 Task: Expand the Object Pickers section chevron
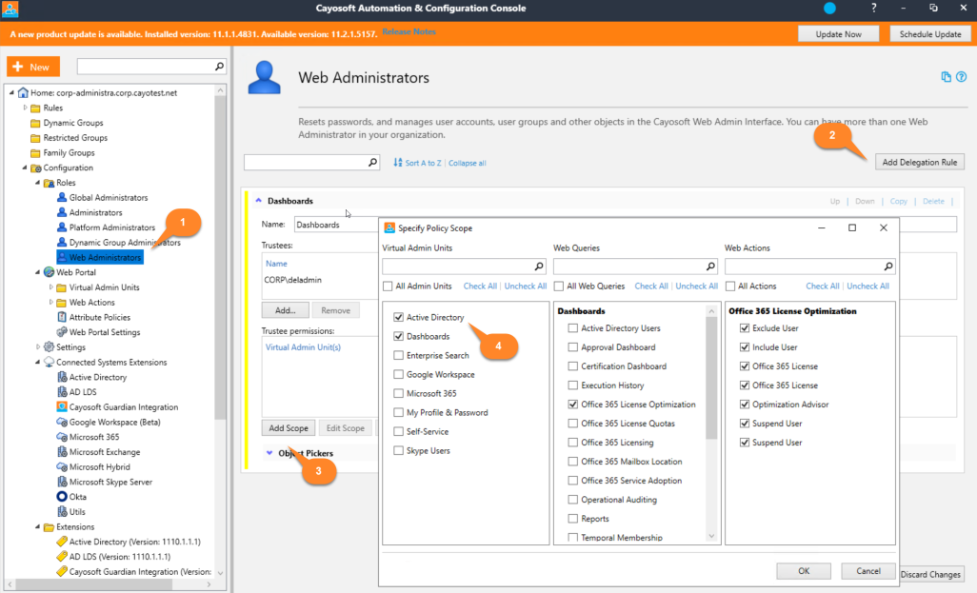[269, 453]
